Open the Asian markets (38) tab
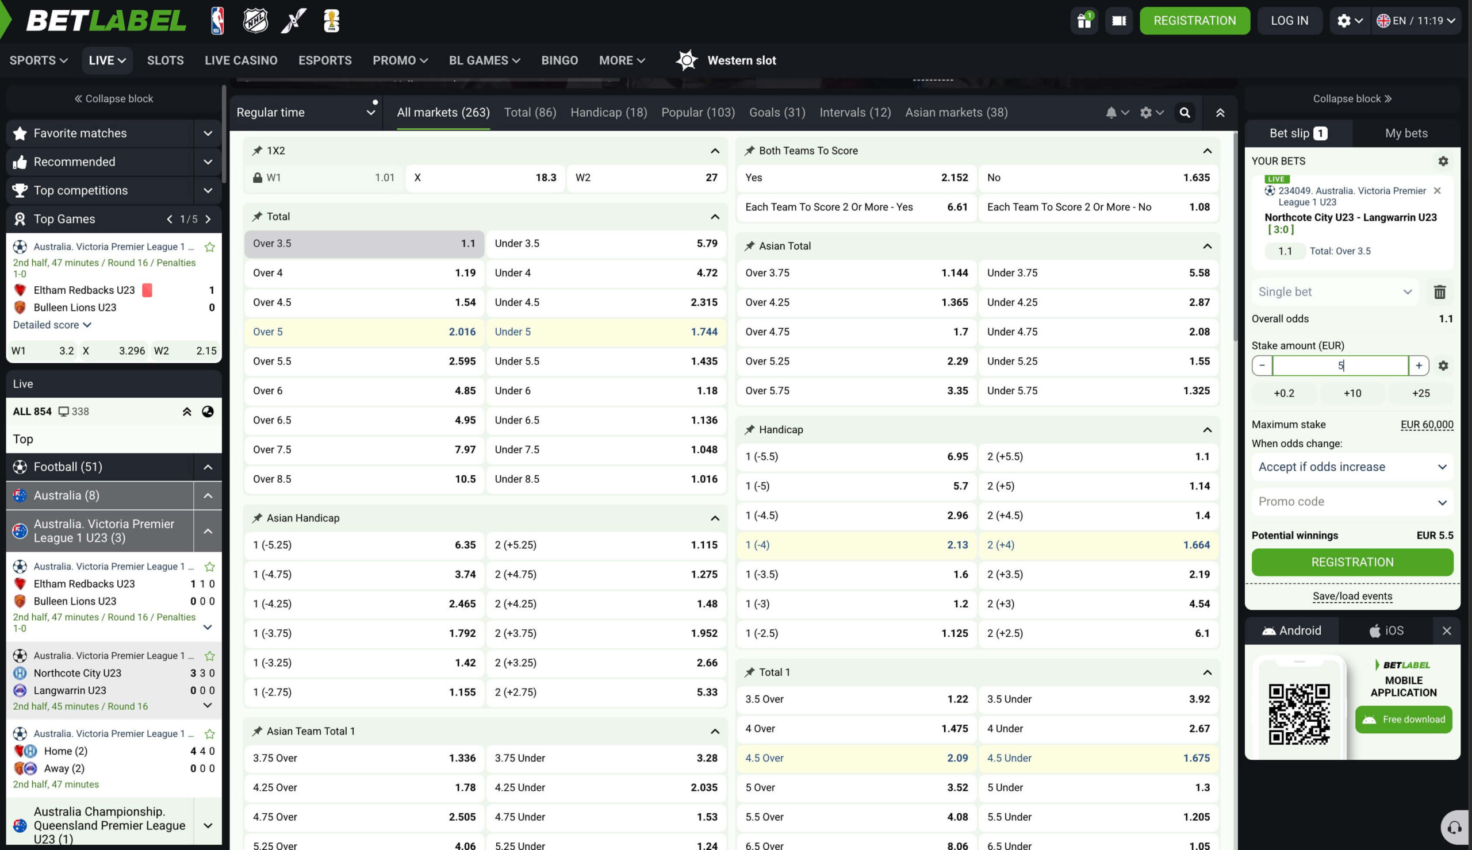Screen dimensions: 1472x850 coord(956,113)
